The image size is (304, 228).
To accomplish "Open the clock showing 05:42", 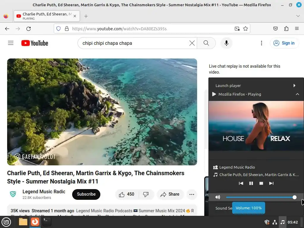I will click(x=292, y=222).
